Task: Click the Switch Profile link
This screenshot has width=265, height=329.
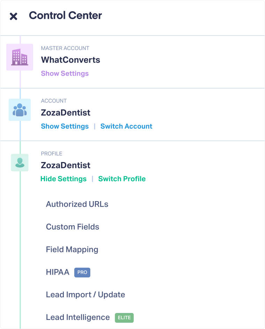Action: pos(122,179)
